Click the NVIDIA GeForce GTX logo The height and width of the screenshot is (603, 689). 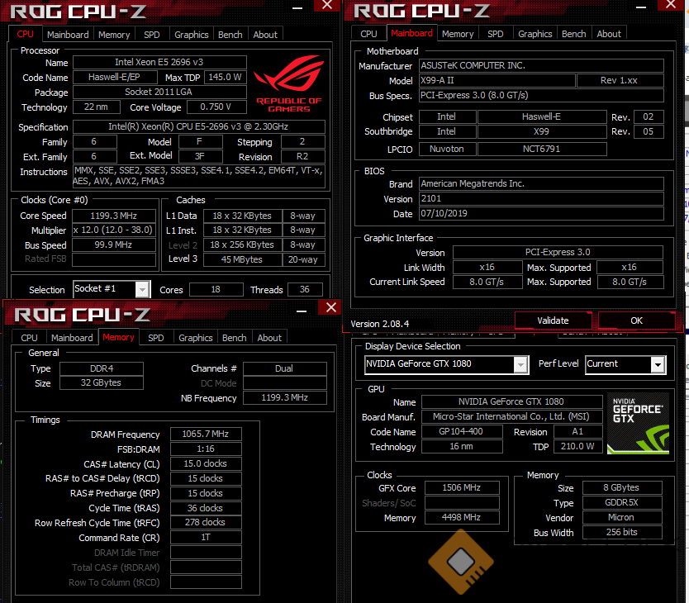coord(638,423)
